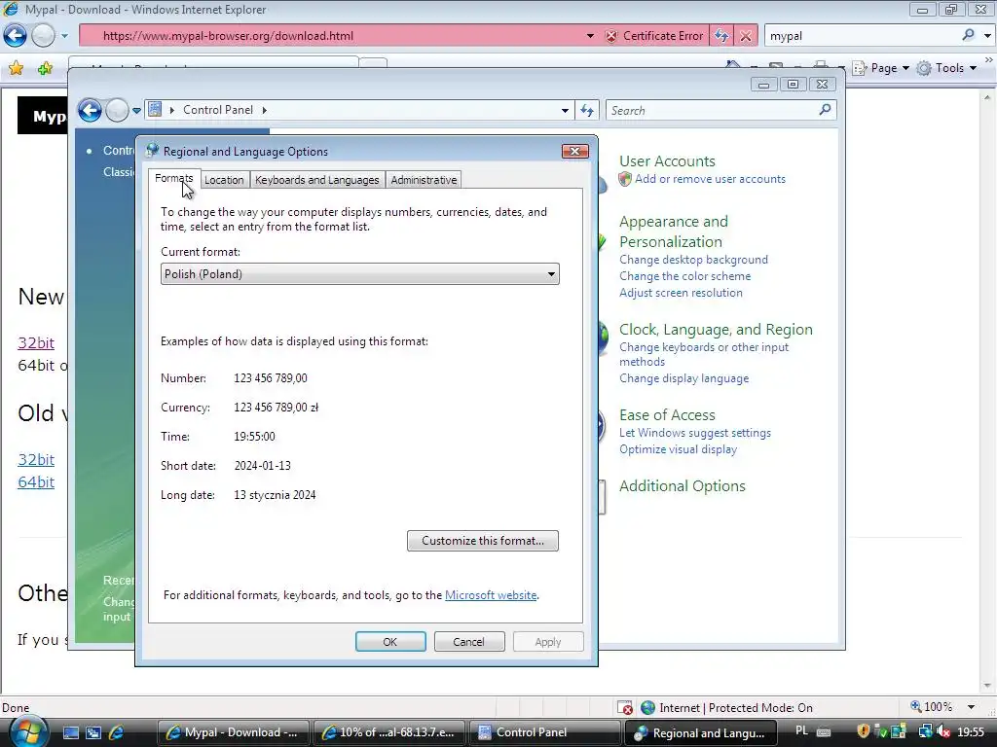This screenshot has height=747, width=997.
Task: Click Change desktop background link
Action: tap(693, 260)
